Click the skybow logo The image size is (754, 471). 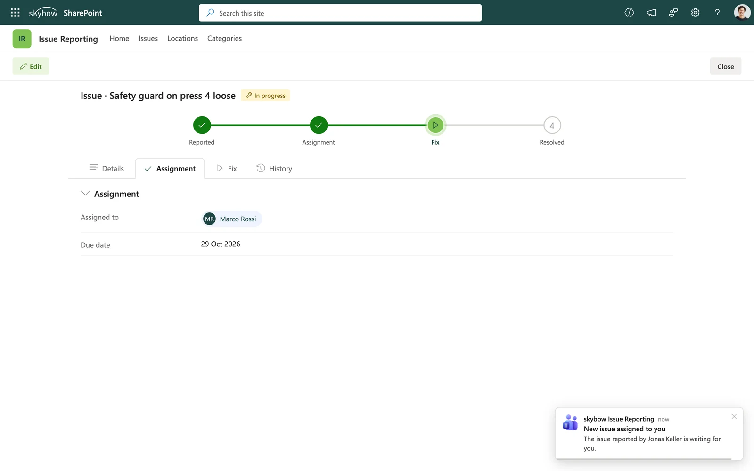click(x=43, y=13)
